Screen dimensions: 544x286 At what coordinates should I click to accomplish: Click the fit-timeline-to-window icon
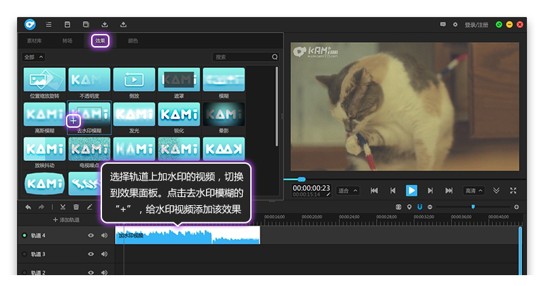tap(398, 207)
